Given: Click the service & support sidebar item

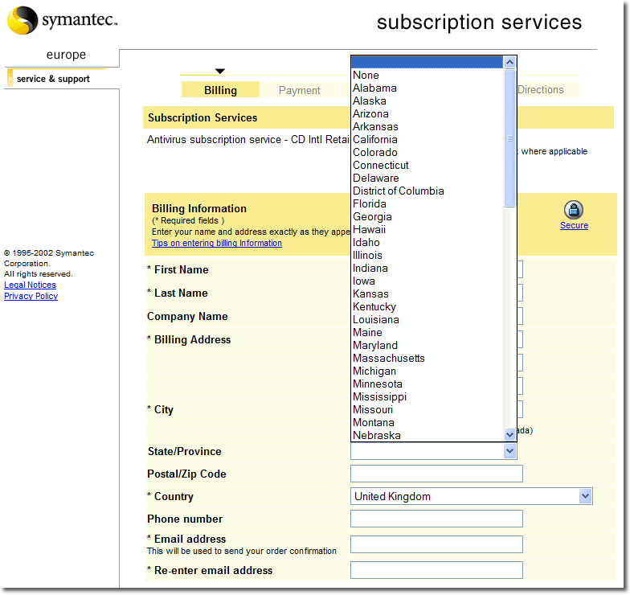Looking at the screenshot, I should tap(53, 79).
